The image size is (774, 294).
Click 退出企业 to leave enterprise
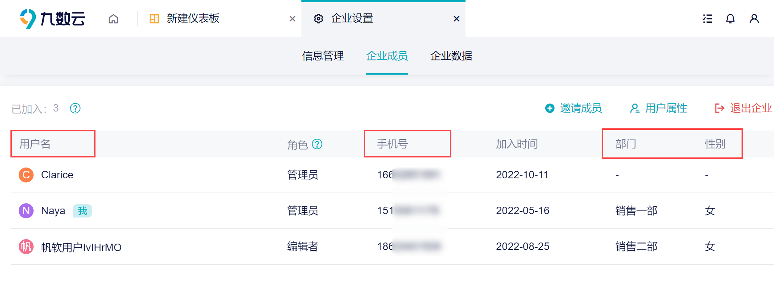click(743, 108)
